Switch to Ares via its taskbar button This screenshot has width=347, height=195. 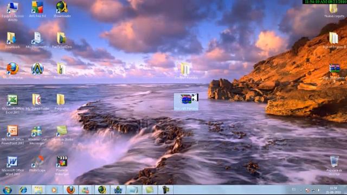pos(118,190)
